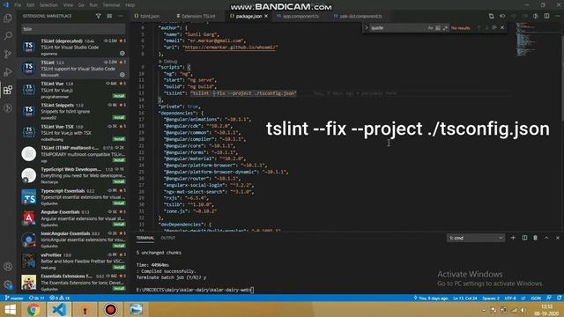Add a new terminal with plus icon

click(x=513, y=238)
